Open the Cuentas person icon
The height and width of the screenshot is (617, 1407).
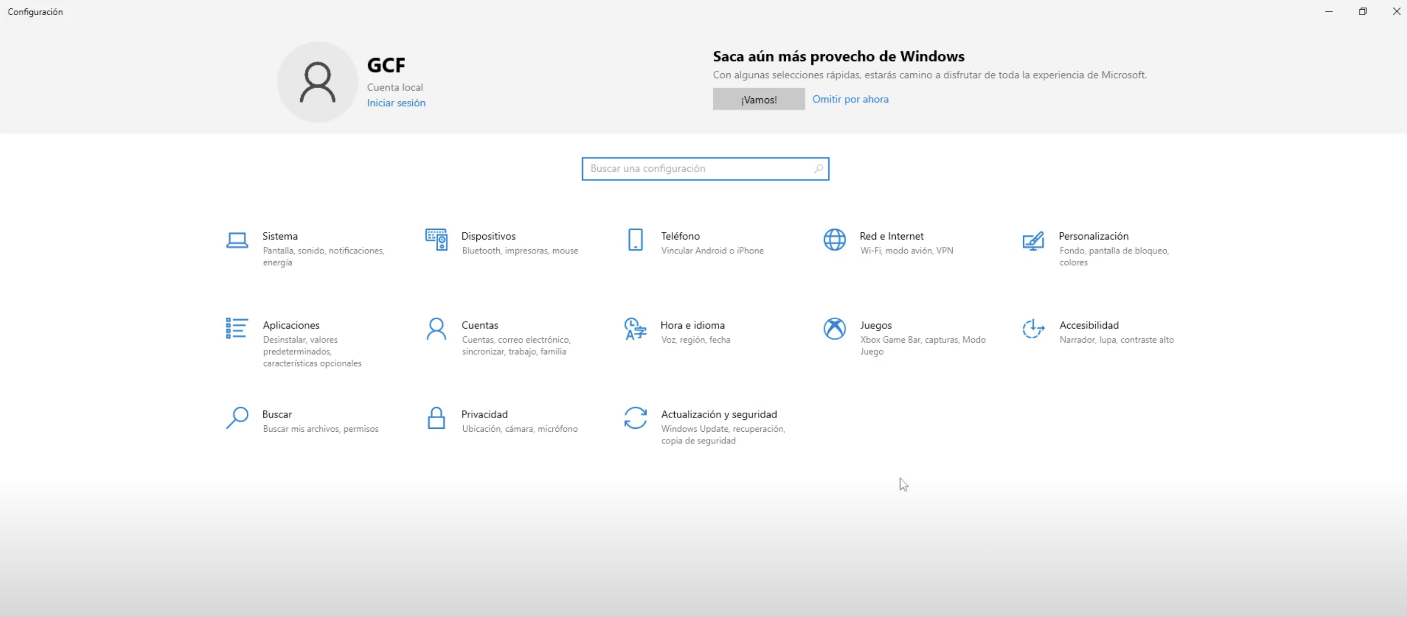[436, 329]
